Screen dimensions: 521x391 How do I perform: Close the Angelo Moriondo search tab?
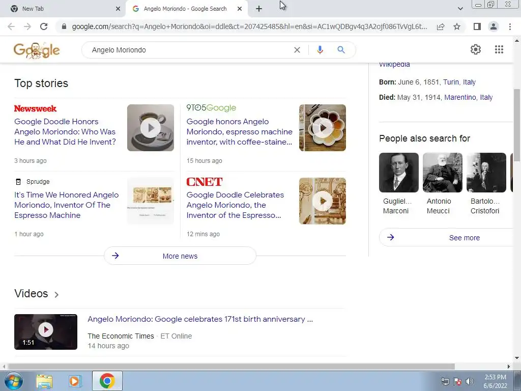(240, 9)
